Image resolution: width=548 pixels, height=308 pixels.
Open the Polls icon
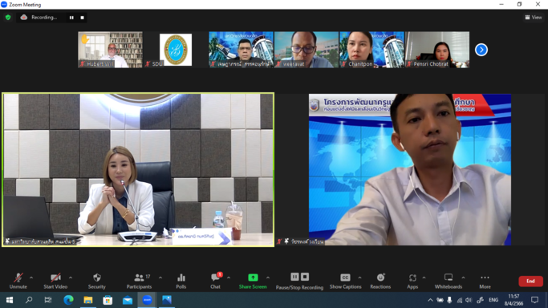[181, 281]
